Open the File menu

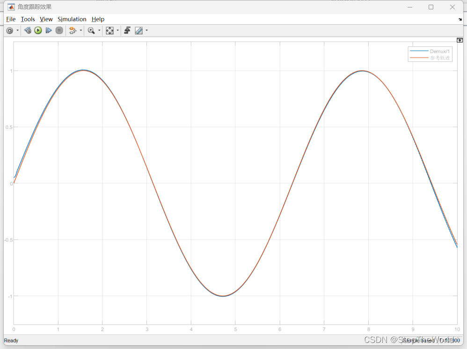pos(11,19)
